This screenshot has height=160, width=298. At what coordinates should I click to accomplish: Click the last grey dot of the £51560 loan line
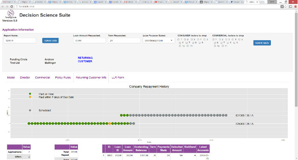coord(226,115)
